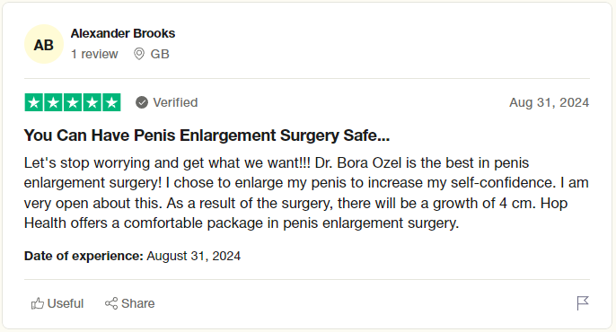616x332 pixels.
Task: Click the thumbs-up Useful icon
Action: point(38,303)
